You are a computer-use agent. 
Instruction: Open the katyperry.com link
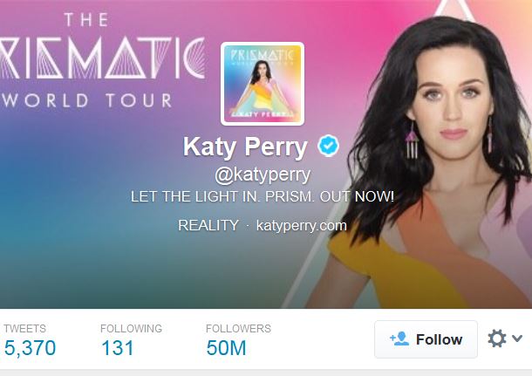(x=301, y=225)
